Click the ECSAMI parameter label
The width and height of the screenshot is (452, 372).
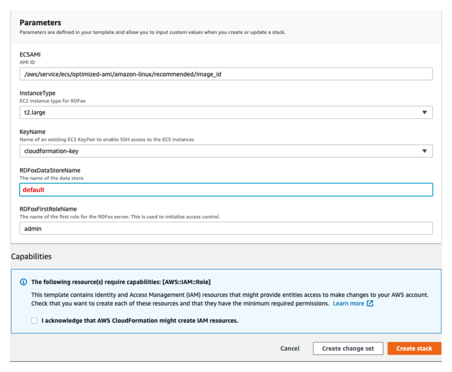coord(30,55)
